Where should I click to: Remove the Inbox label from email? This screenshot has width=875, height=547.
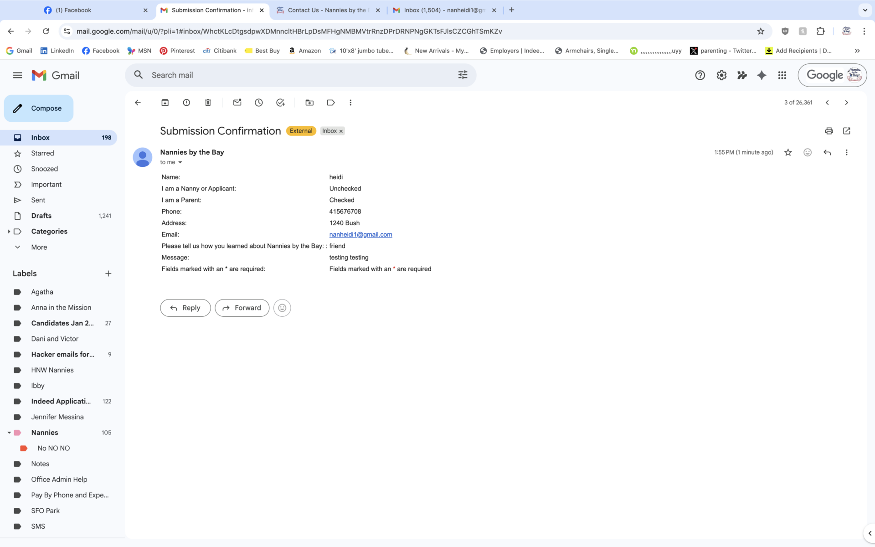(x=341, y=131)
